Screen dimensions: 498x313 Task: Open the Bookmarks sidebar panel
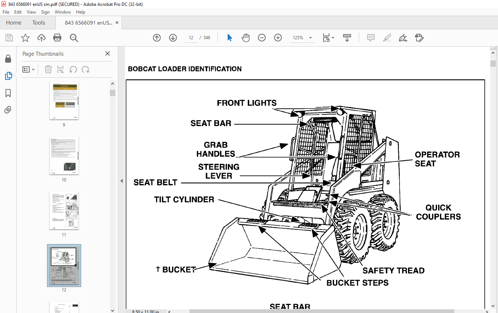coord(8,93)
